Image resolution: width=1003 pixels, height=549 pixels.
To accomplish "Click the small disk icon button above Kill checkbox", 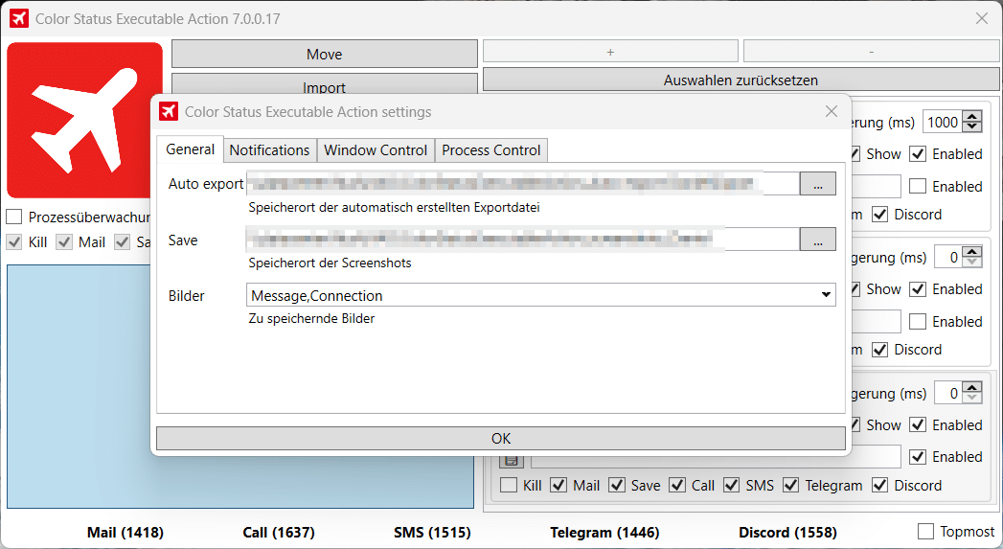I will (512, 460).
